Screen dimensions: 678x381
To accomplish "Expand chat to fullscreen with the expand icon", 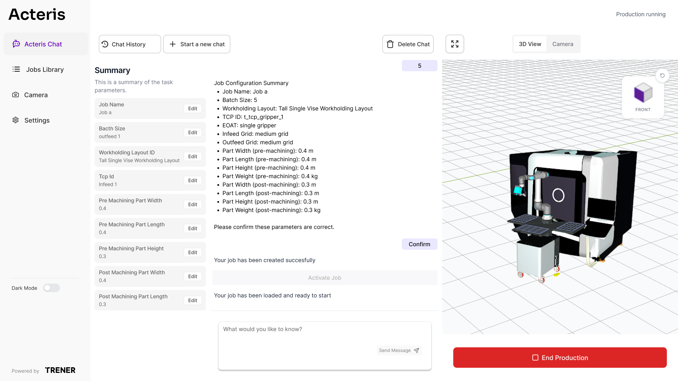I will click(x=454, y=44).
